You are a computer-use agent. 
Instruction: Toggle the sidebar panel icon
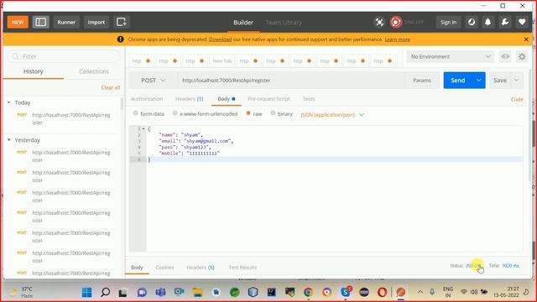pyautogui.click(x=41, y=23)
